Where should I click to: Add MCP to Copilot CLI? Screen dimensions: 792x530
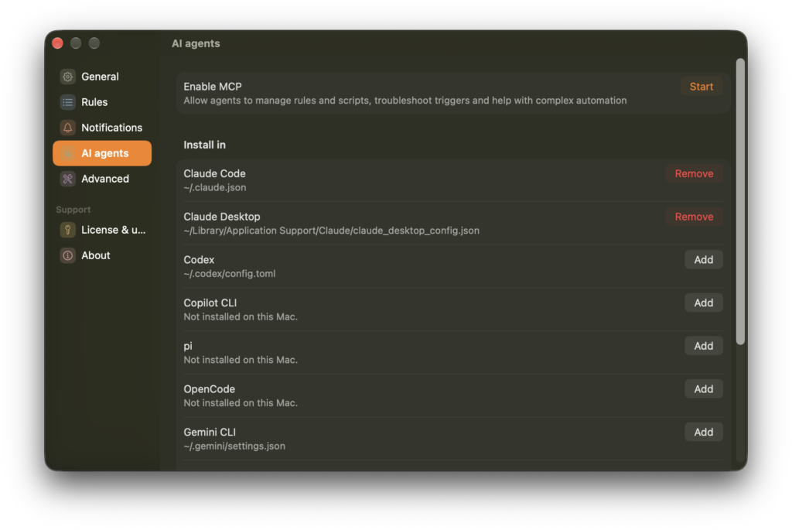(703, 303)
